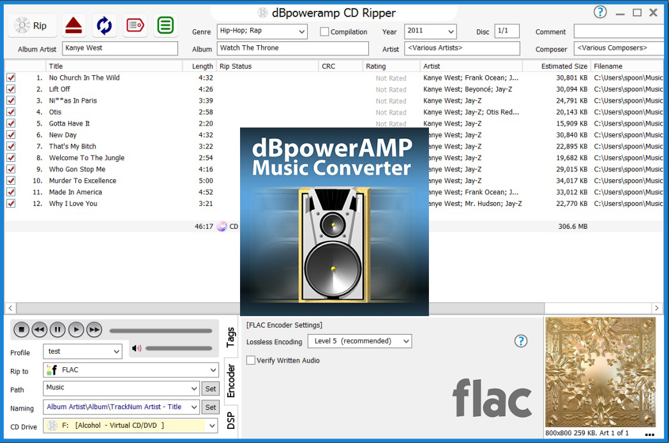Open the Year dropdown
This screenshot has height=443, width=669.
pos(451,31)
